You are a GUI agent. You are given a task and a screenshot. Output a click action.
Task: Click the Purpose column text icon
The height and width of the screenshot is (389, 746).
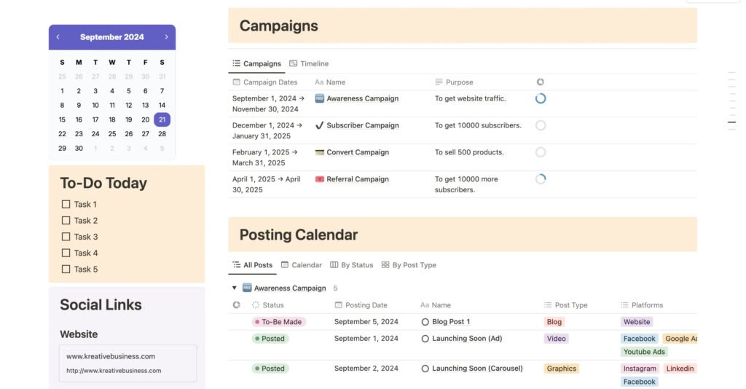439,82
